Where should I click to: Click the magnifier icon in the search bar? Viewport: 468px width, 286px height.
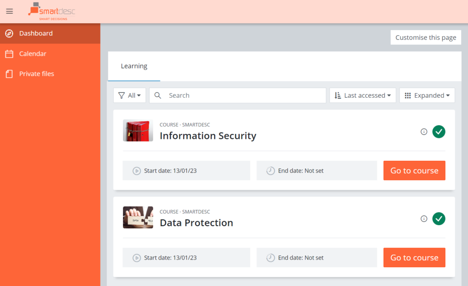click(157, 95)
